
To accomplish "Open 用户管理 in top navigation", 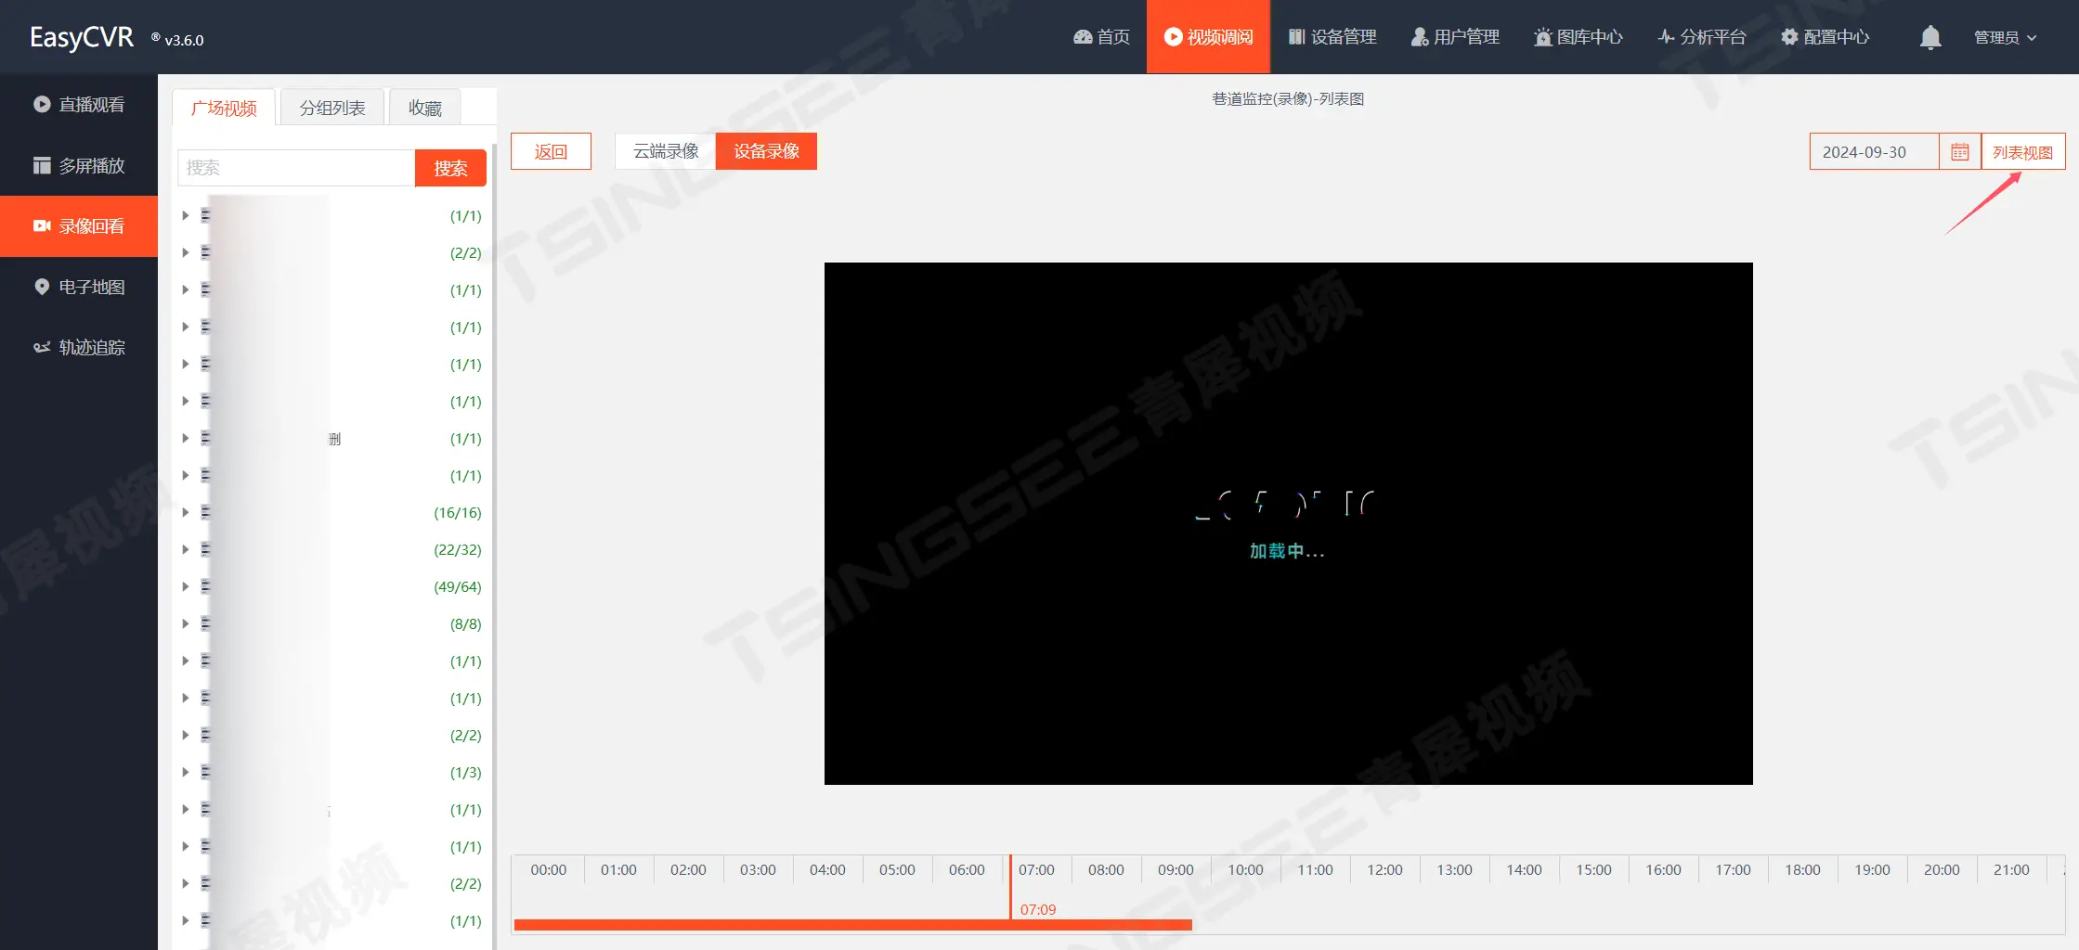I will [1455, 37].
